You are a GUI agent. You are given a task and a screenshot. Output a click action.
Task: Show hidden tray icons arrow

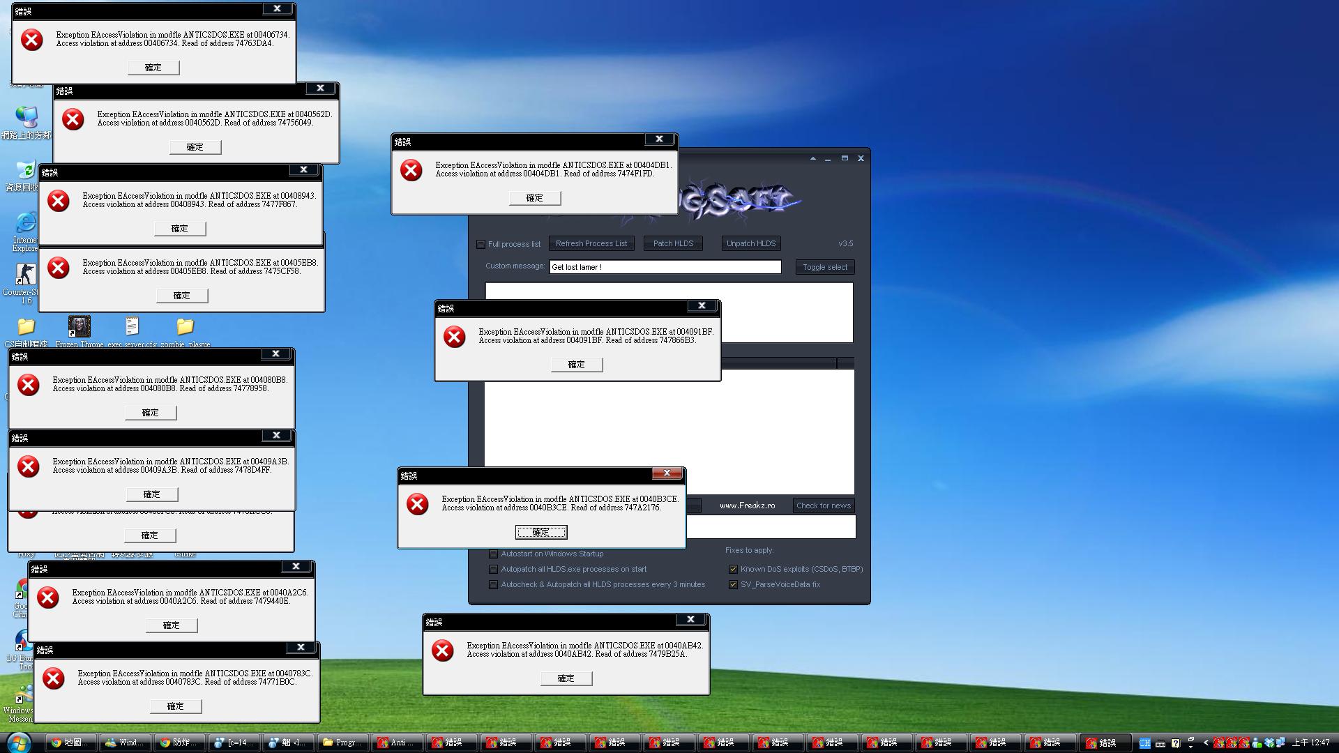pos(1206,743)
